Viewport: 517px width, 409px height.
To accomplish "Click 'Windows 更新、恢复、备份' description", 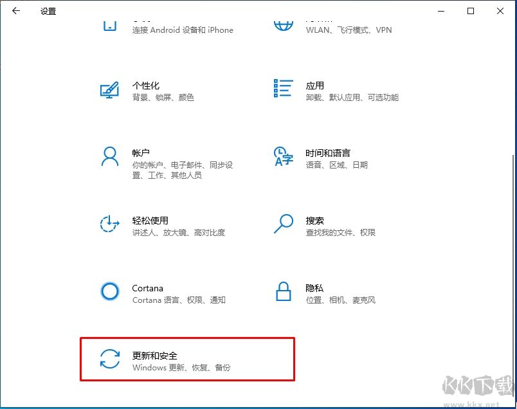I will click(181, 367).
